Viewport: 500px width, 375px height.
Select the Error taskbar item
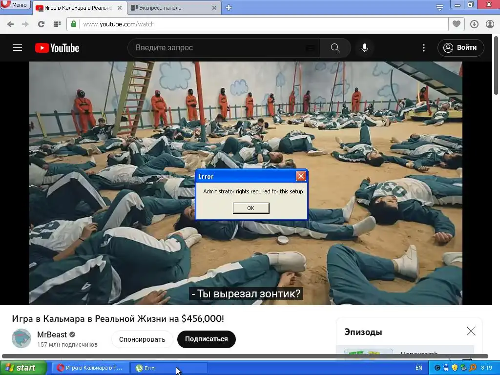169,368
